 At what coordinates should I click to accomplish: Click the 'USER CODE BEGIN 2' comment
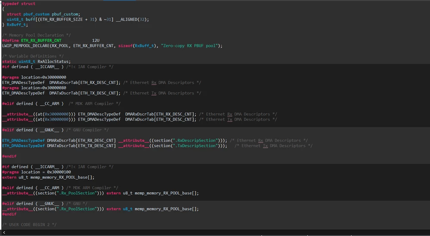(x=29, y=225)
